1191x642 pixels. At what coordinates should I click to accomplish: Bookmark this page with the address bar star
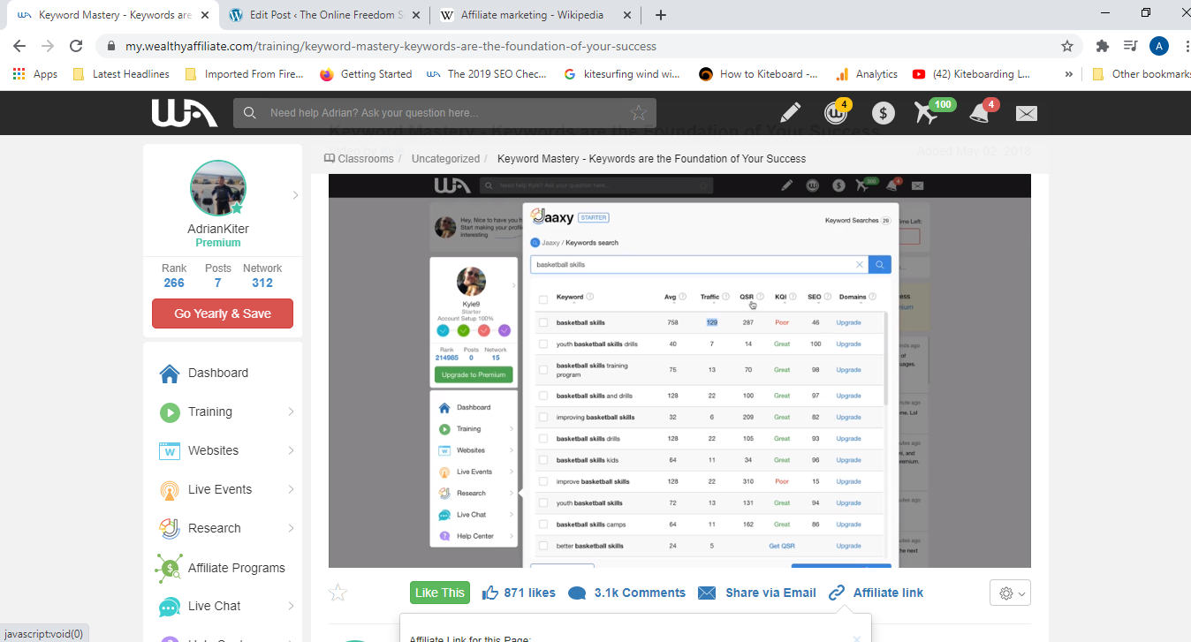(x=1067, y=46)
